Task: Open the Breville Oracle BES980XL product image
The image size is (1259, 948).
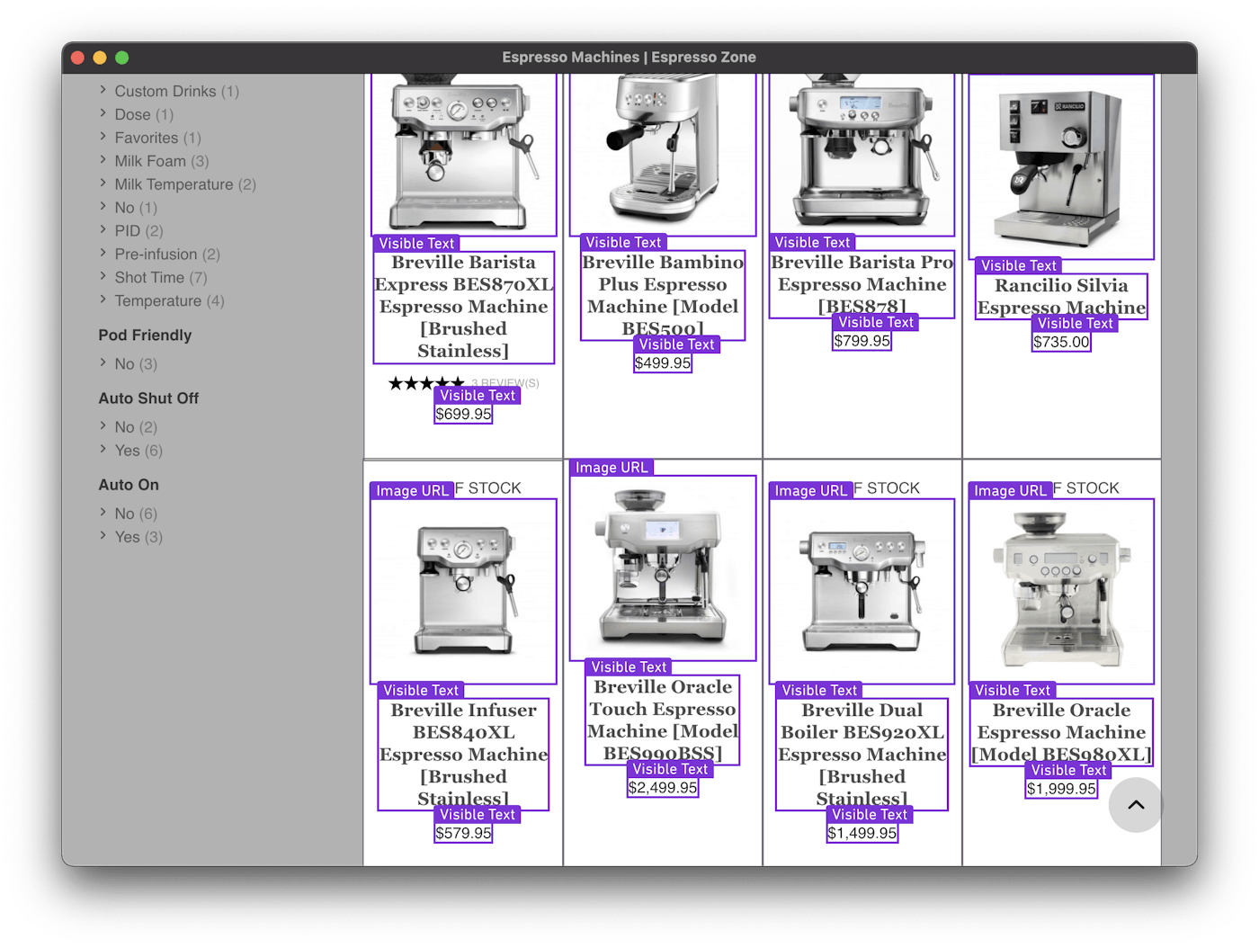Action: 1061,591
